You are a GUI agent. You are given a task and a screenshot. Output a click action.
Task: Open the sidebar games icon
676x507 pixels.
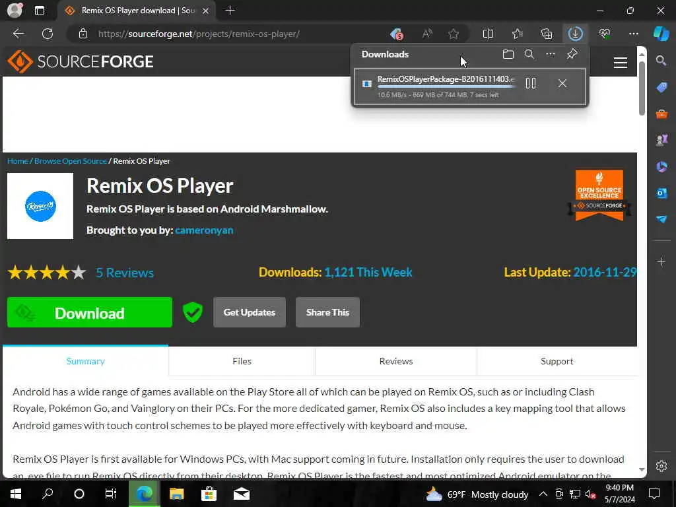[x=661, y=140]
